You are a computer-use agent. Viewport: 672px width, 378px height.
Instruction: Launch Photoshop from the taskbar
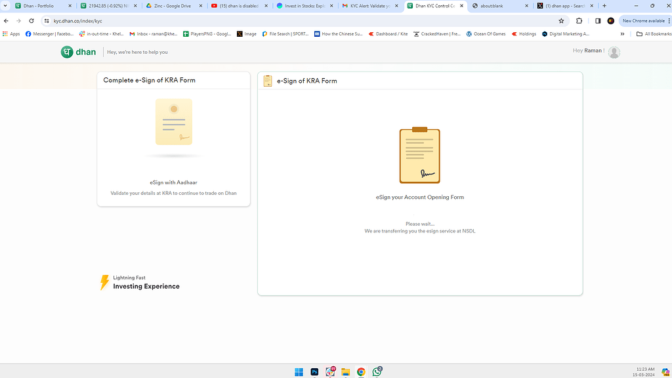(x=314, y=371)
